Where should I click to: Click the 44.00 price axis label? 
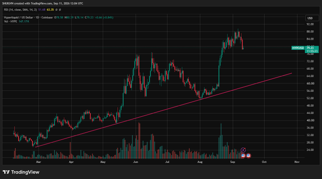[310, 113]
